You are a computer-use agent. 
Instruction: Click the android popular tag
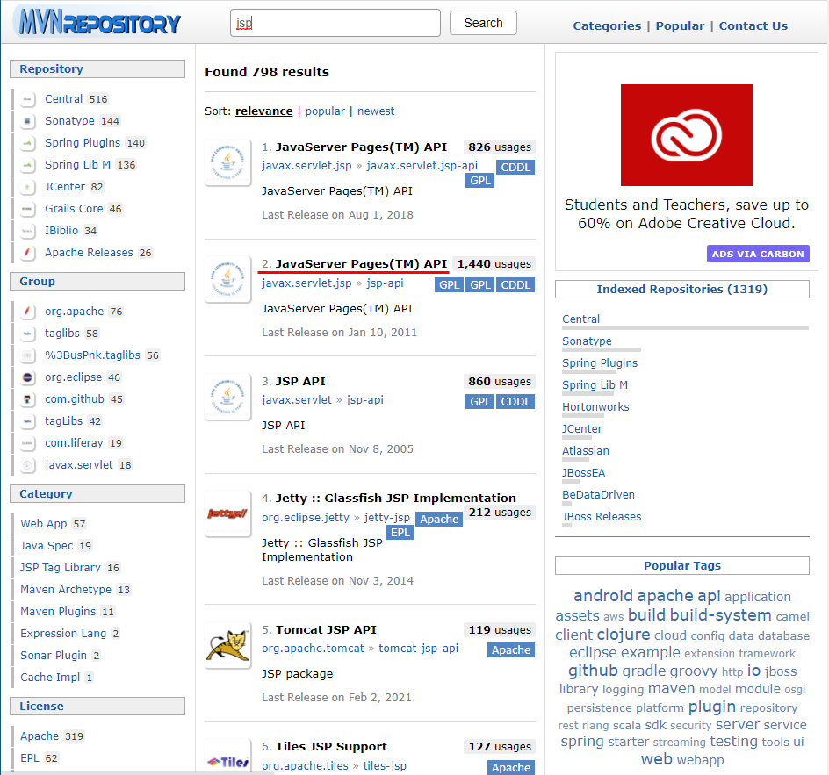602,596
